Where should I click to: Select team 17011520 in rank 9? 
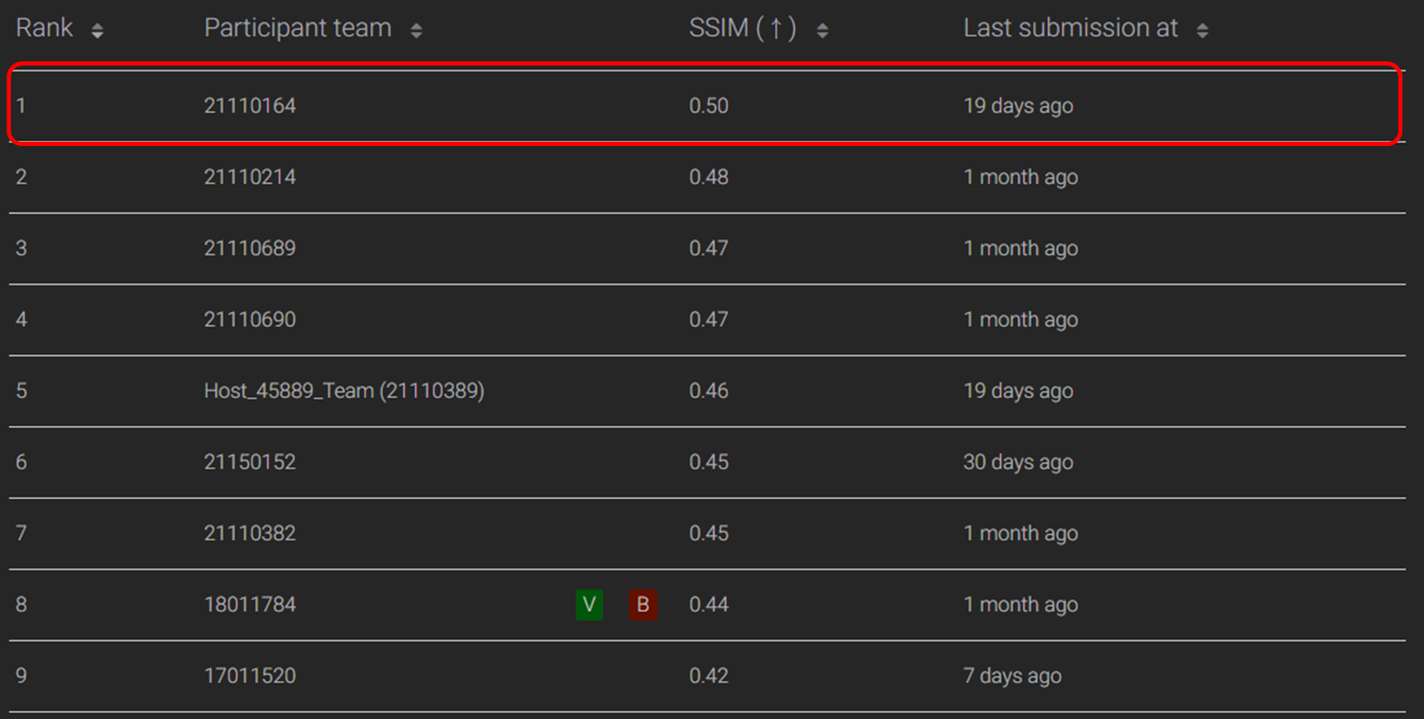[250, 676]
